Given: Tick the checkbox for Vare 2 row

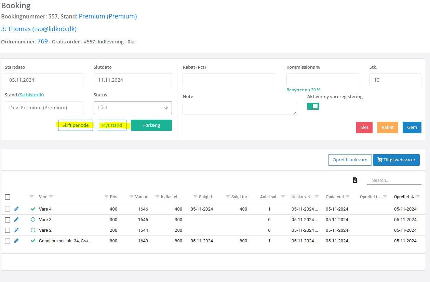Looking at the screenshot, I should 8,230.
